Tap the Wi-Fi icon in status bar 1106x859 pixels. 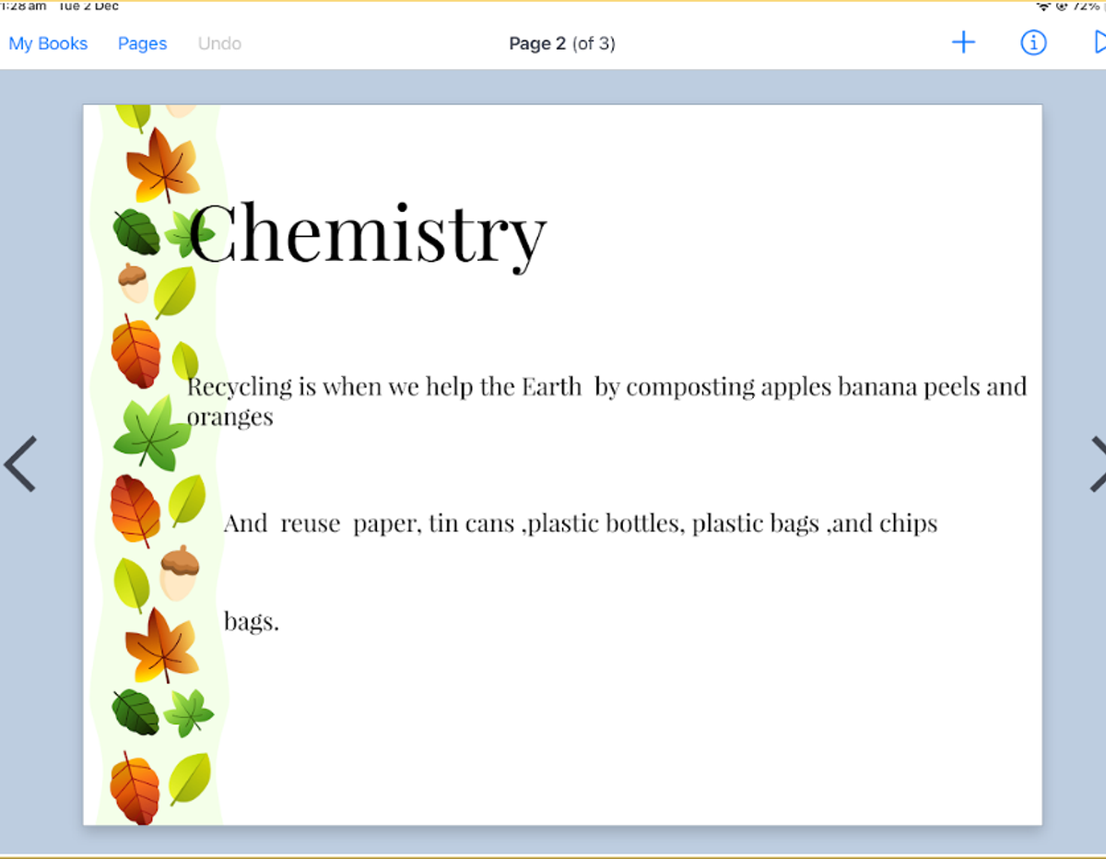pyautogui.click(x=1043, y=6)
